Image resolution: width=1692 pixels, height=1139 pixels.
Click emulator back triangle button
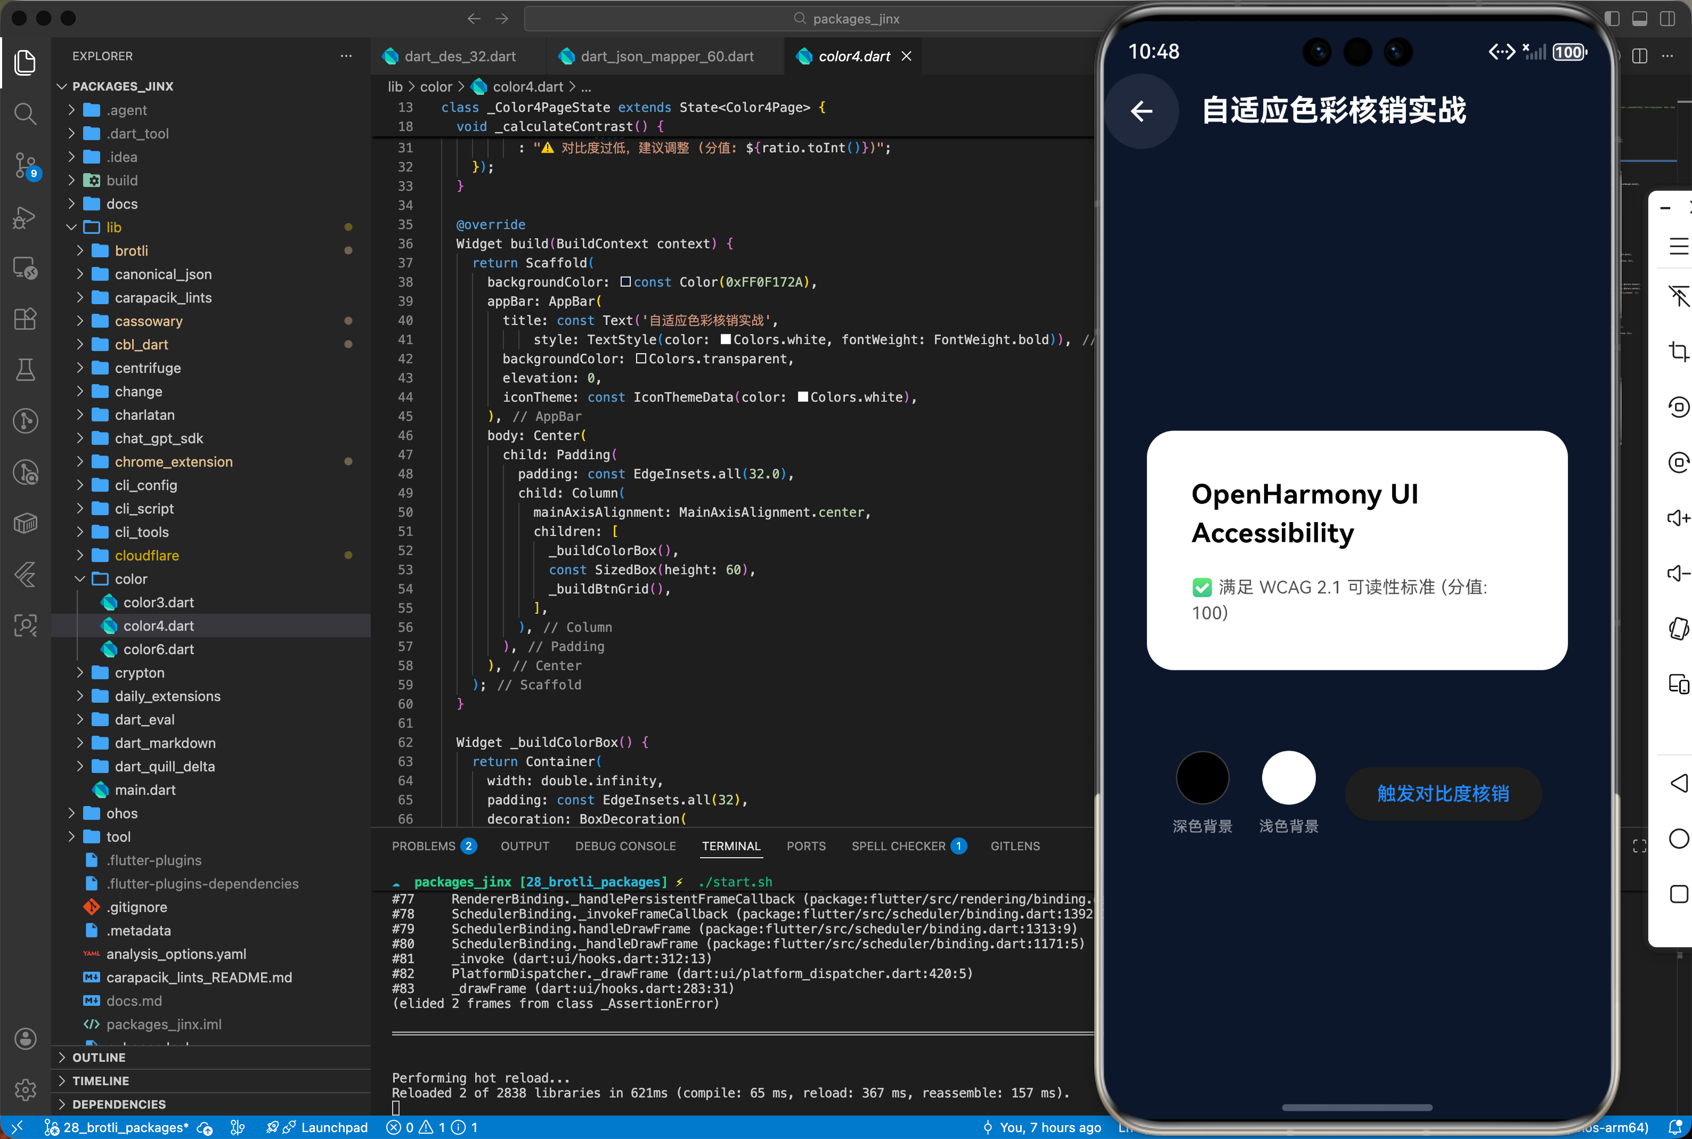[1678, 783]
